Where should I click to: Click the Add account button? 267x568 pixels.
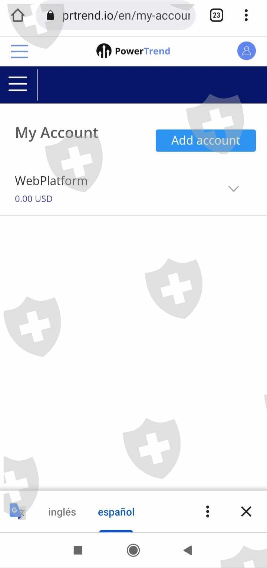coord(206,140)
